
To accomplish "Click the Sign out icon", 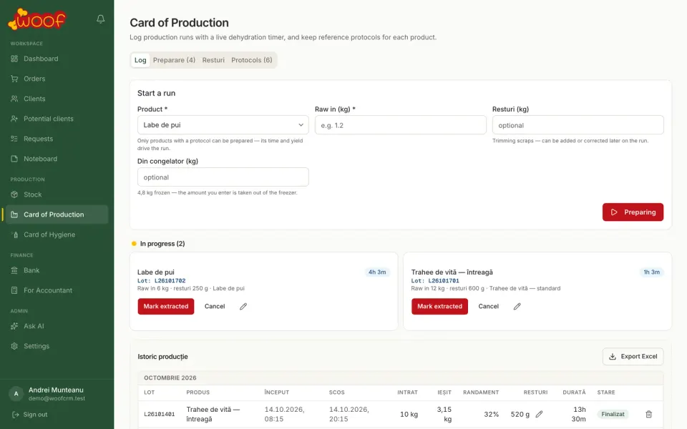I will 15,415.
